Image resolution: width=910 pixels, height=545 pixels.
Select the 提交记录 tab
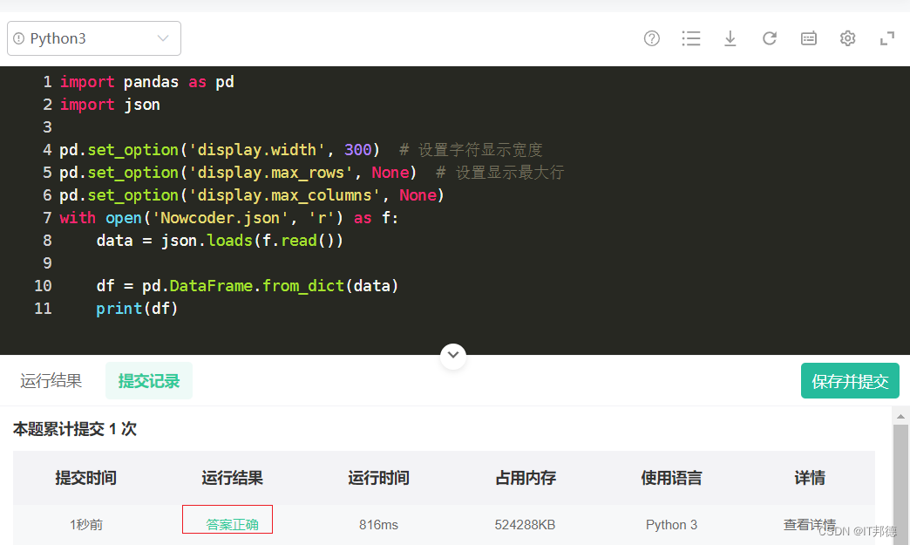[148, 381]
